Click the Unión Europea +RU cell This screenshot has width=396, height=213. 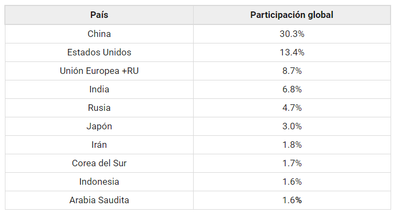pyautogui.click(x=99, y=71)
